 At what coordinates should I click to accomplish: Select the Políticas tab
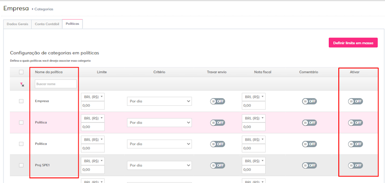pyautogui.click(x=72, y=24)
